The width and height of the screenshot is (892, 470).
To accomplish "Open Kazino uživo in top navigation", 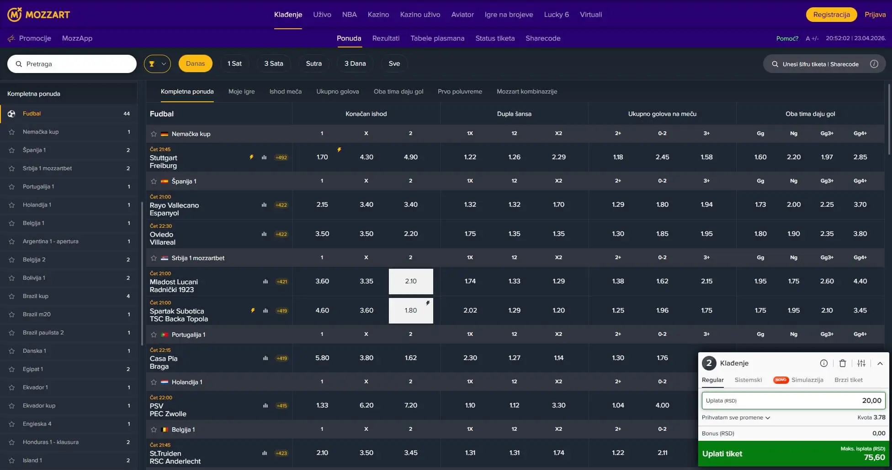I will click(420, 15).
